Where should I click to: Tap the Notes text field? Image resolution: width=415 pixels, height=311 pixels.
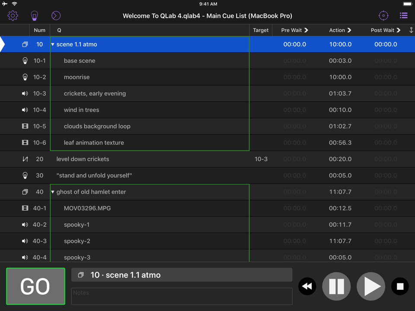click(x=182, y=296)
